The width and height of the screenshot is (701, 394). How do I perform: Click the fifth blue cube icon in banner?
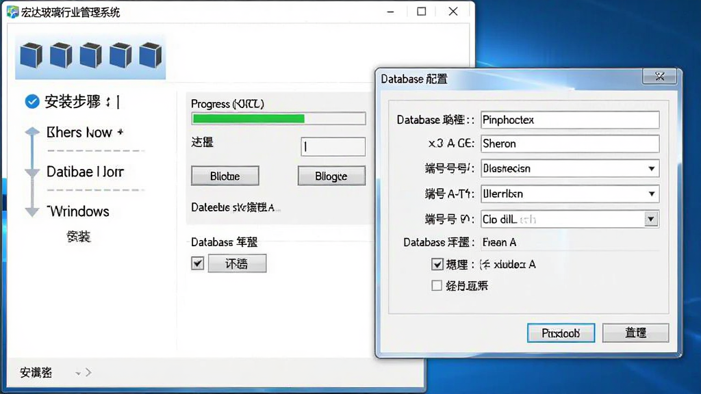pyautogui.click(x=150, y=55)
